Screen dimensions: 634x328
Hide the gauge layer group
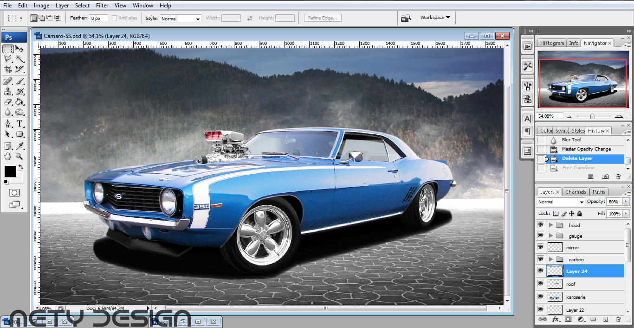540,235
